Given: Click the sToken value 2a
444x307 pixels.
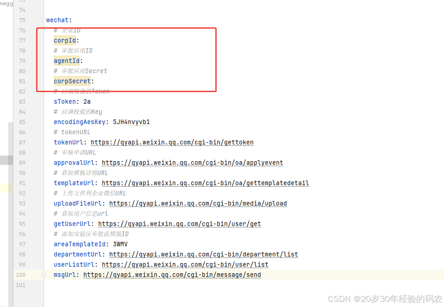Looking at the screenshot, I should [x=87, y=102].
